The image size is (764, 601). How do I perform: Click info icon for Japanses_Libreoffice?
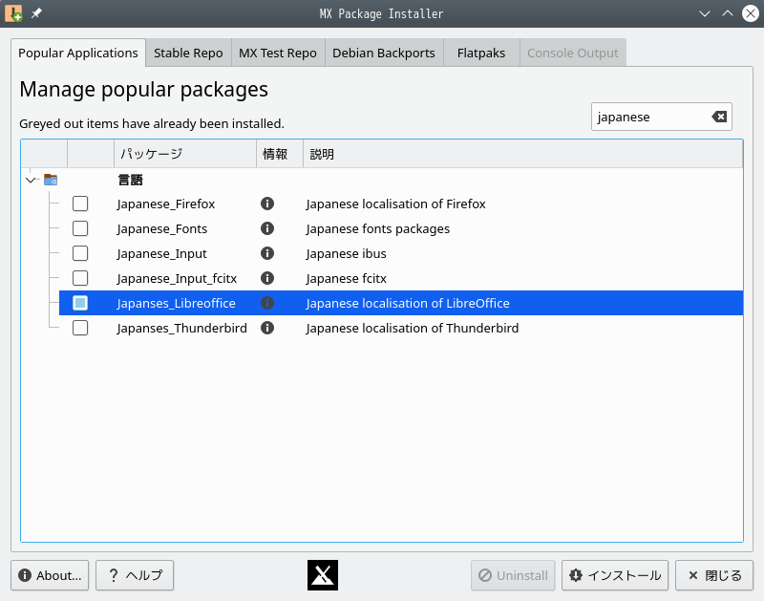tap(267, 303)
